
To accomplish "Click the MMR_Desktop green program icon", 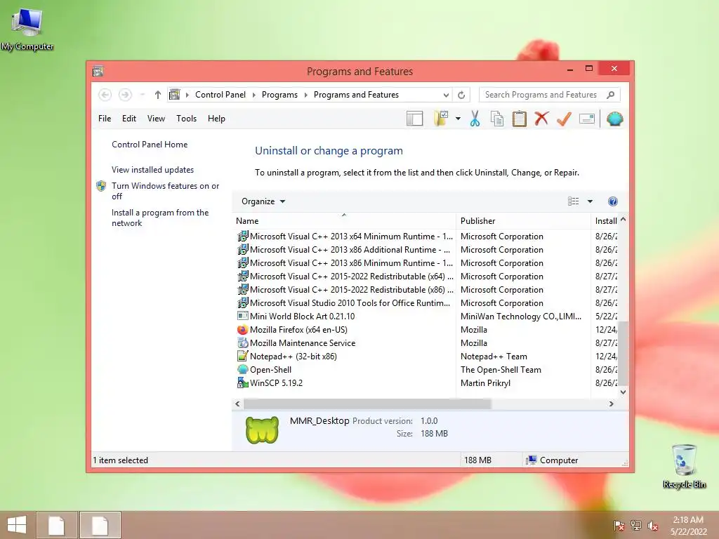I will coord(262,430).
